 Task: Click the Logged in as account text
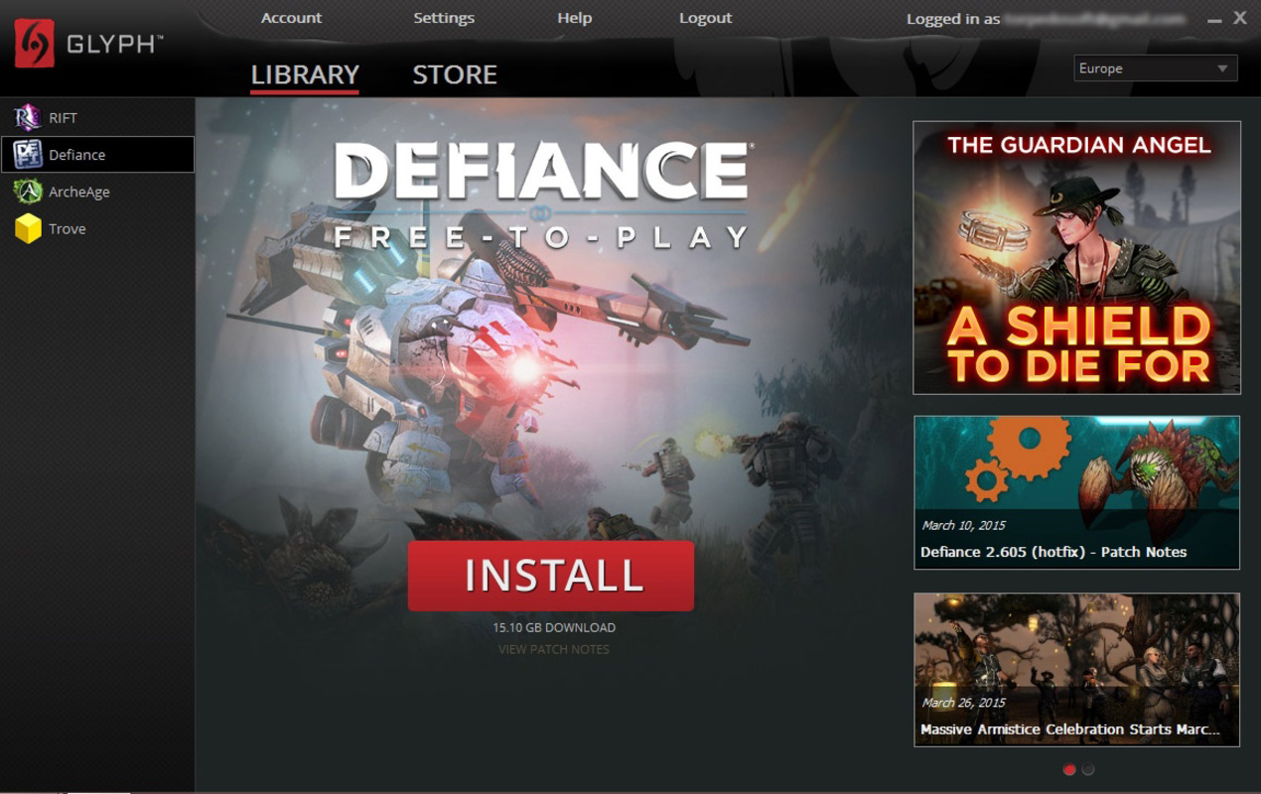coord(1047,19)
